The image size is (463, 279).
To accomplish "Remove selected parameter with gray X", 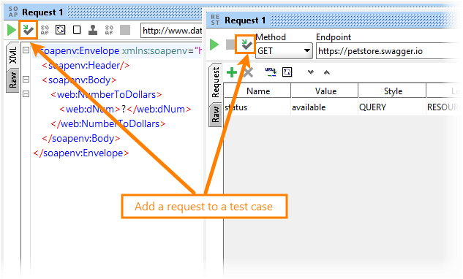I will pos(249,72).
